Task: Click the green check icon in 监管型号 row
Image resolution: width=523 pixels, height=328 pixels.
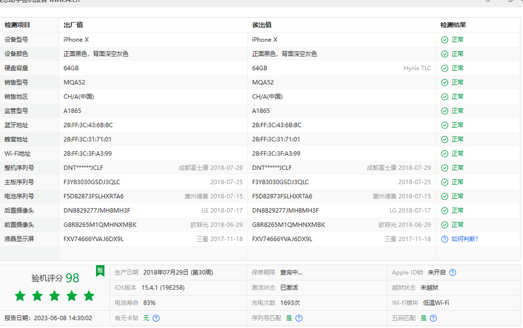Action: point(445,111)
